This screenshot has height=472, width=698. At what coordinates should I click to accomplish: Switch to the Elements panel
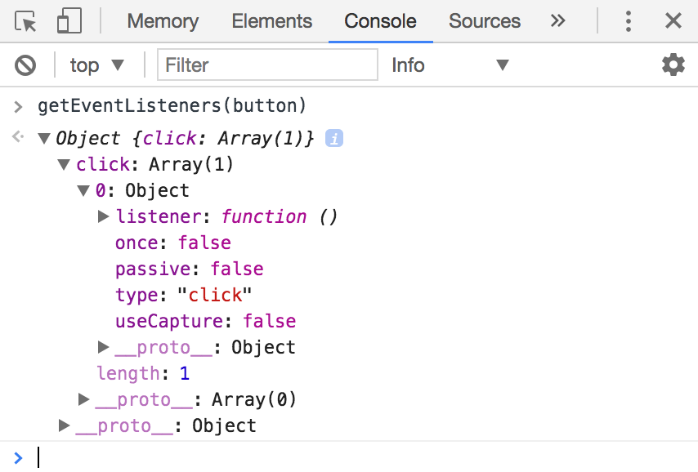(x=271, y=21)
